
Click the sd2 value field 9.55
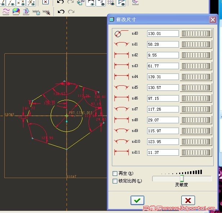click(x=163, y=55)
